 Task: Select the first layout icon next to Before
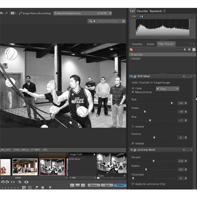(x=72, y=185)
